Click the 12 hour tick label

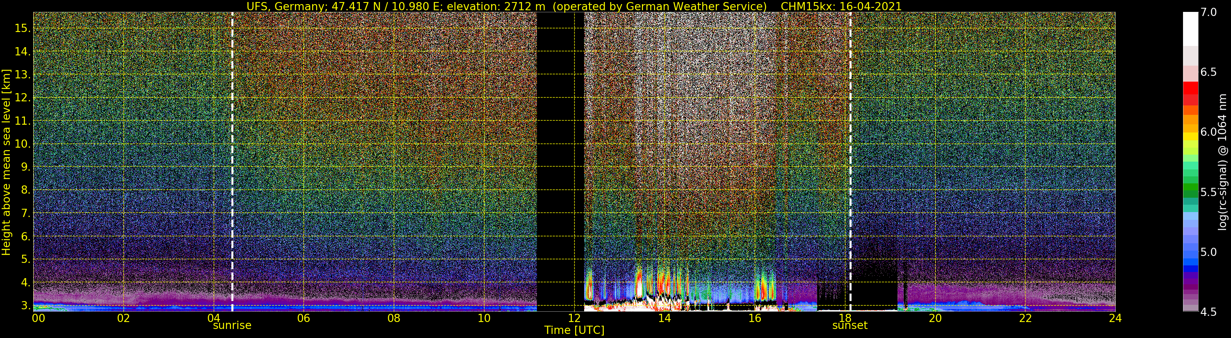(574, 319)
